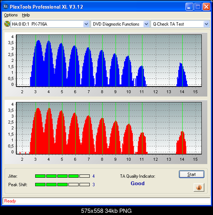The width and height of the screenshot is (213, 215).
Task: Maximize the PlexTools window
Action: [198, 7]
